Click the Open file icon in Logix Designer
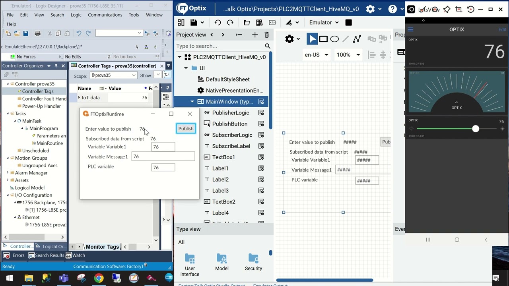 [17, 33]
